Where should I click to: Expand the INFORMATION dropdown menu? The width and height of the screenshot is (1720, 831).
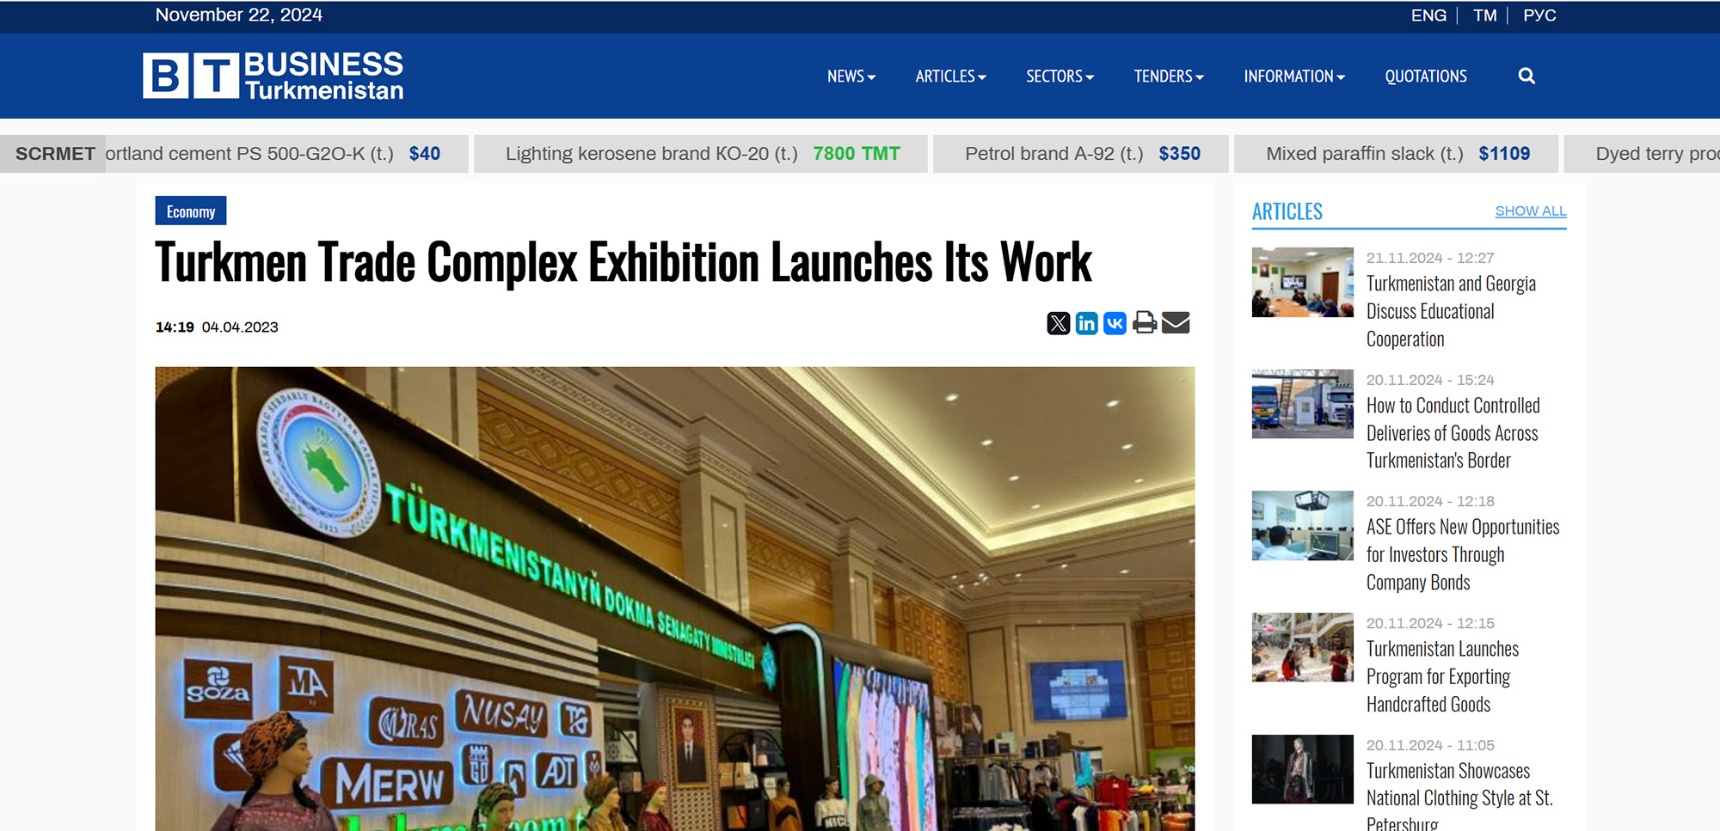point(1294,76)
